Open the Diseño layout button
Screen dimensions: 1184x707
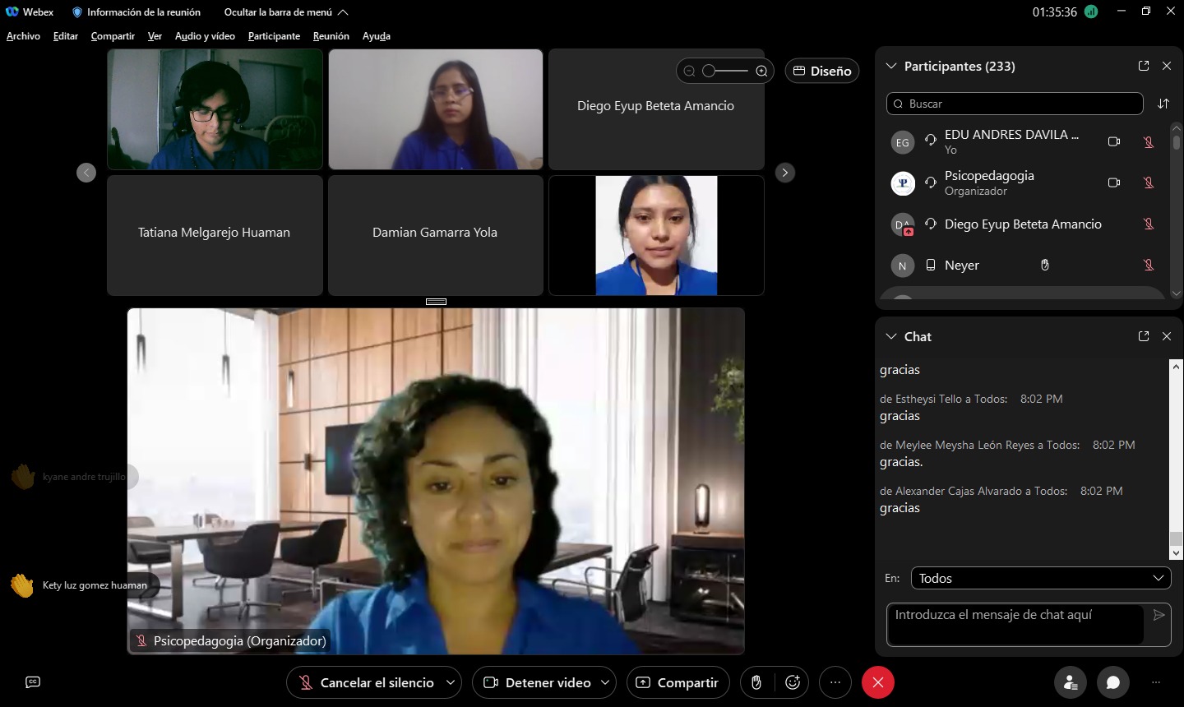[x=821, y=71]
